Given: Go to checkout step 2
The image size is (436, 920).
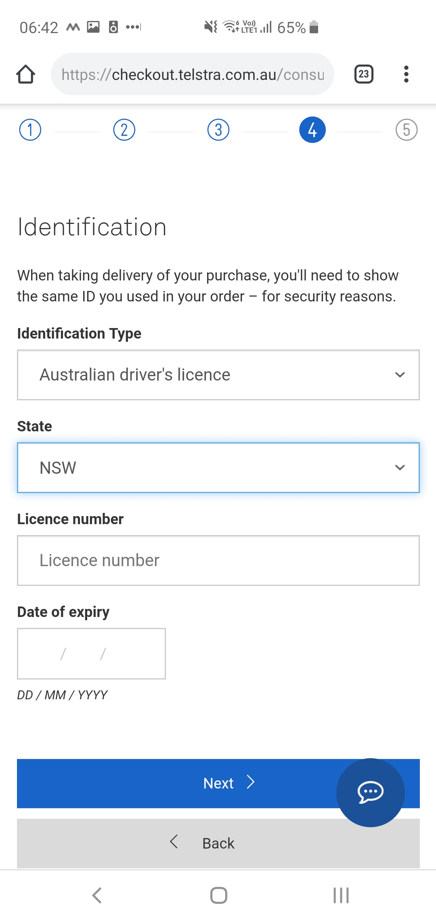Looking at the screenshot, I should pos(124,130).
